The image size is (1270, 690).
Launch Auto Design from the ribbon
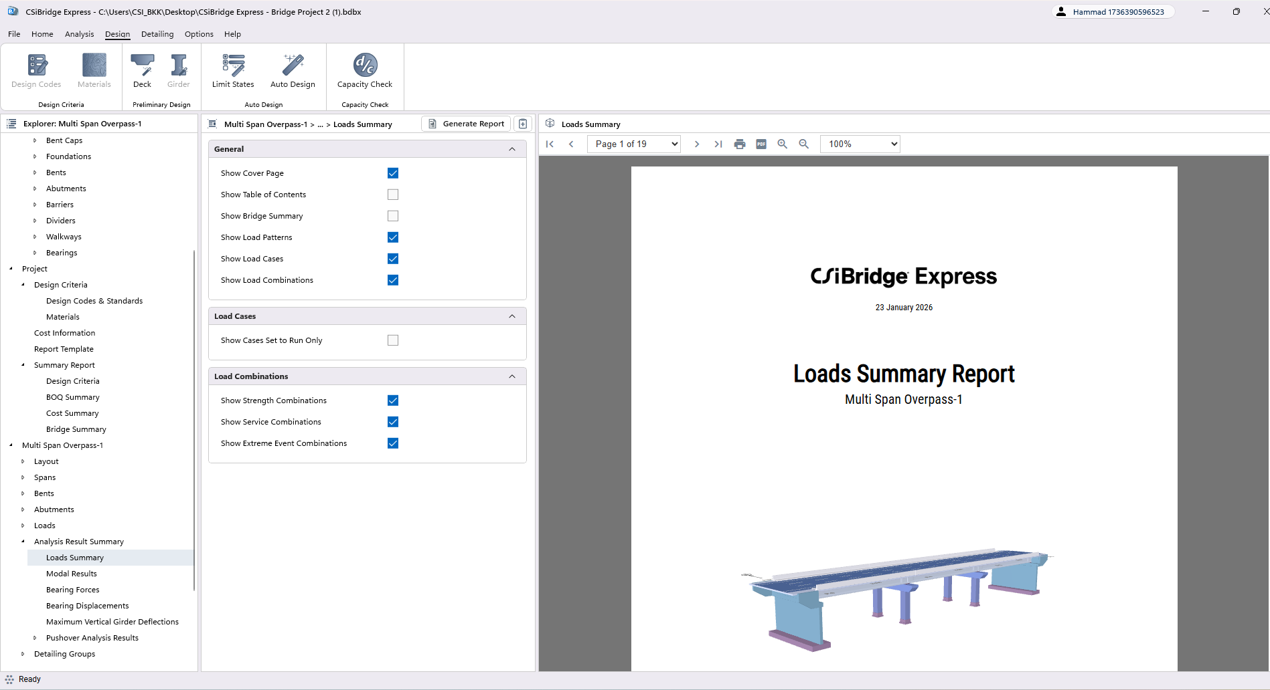pyautogui.click(x=293, y=70)
